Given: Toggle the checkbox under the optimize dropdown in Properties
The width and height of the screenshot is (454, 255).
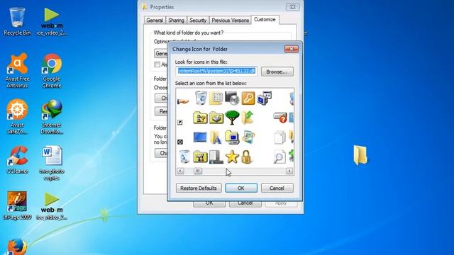Looking at the screenshot, I should point(157,64).
